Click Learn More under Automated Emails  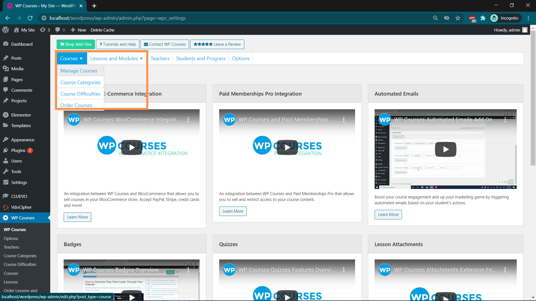pyautogui.click(x=388, y=215)
